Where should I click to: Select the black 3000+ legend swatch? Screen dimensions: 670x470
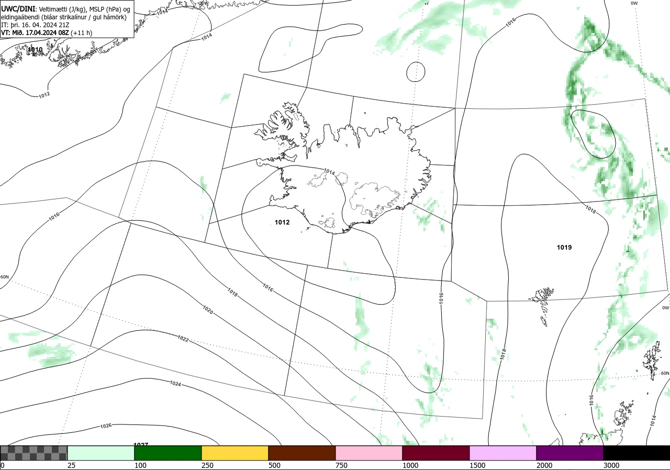[x=636, y=453]
